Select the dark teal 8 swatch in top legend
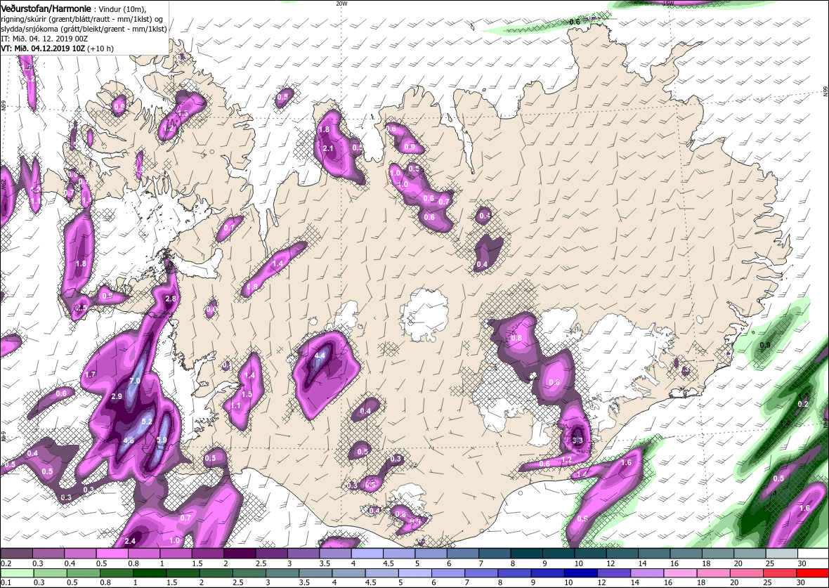Image resolution: width=829 pixels, height=588 pixels. (526, 553)
